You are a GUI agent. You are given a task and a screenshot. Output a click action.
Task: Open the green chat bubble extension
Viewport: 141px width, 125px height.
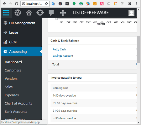click(x=74, y=4)
